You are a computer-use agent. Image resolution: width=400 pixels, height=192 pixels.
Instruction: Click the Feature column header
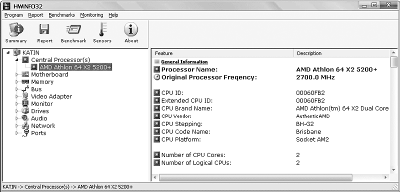223,53
